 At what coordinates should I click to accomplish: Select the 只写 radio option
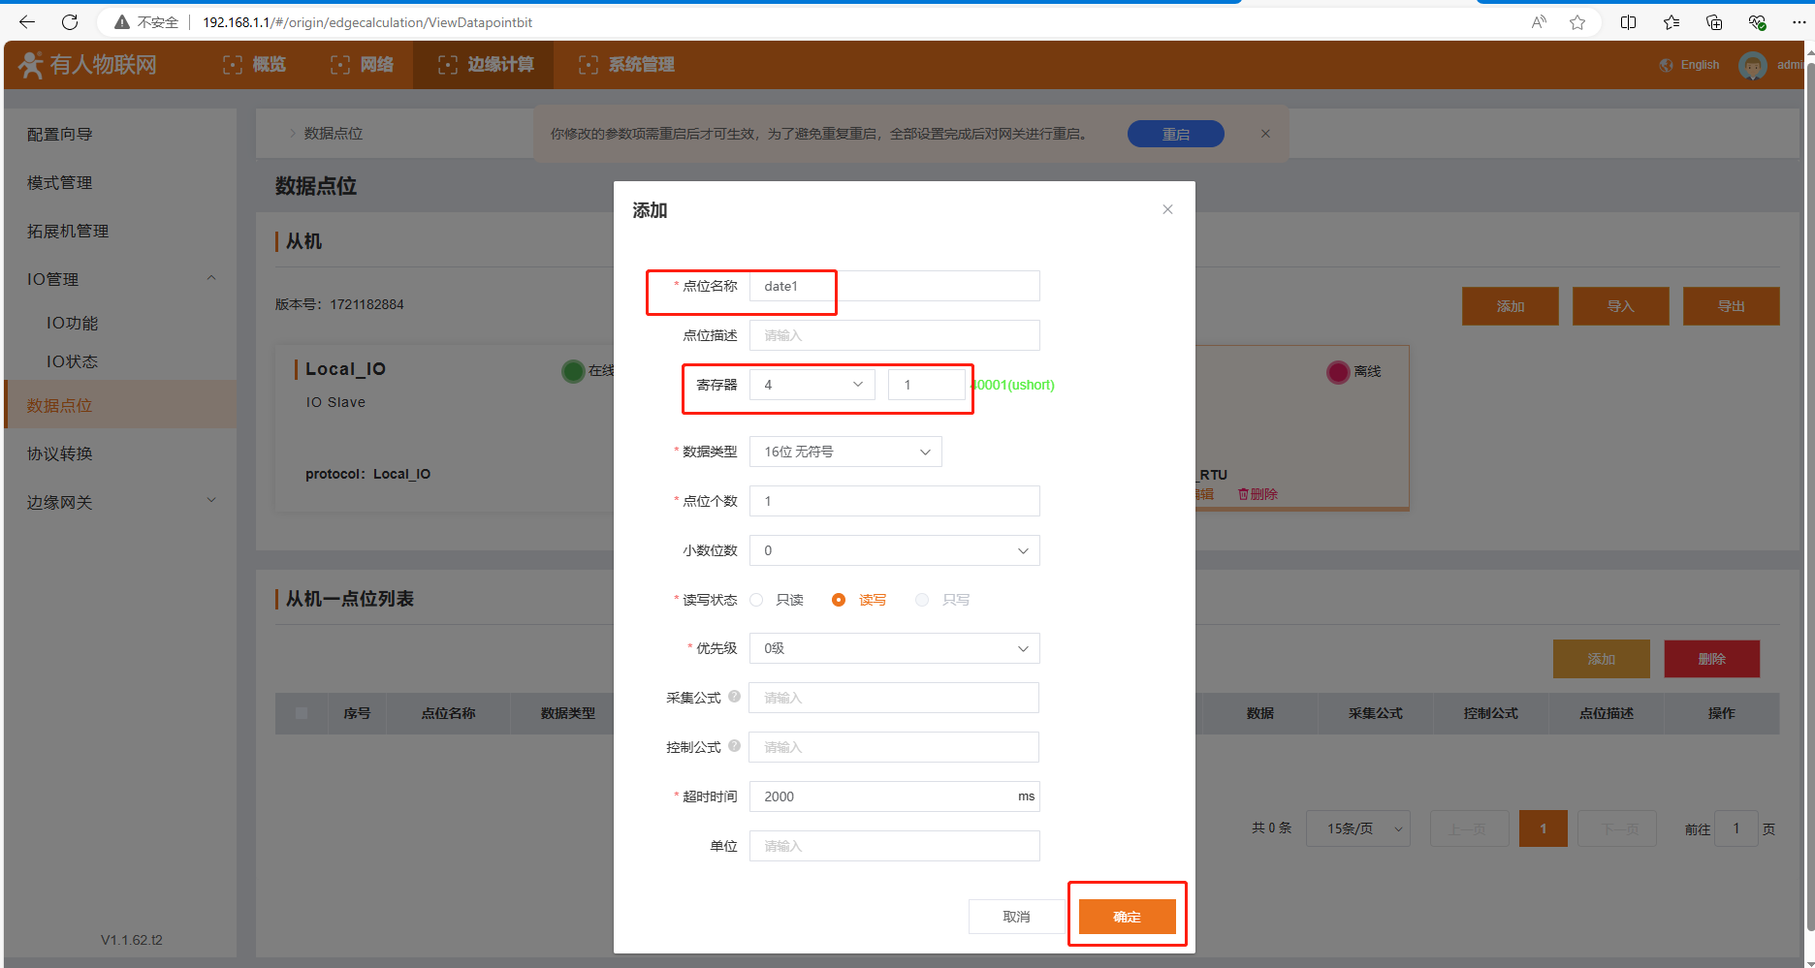point(922,600)
